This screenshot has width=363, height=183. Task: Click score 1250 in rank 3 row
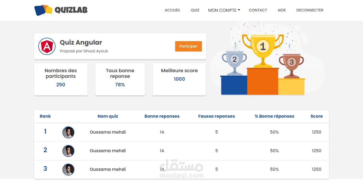pos(316,169)
